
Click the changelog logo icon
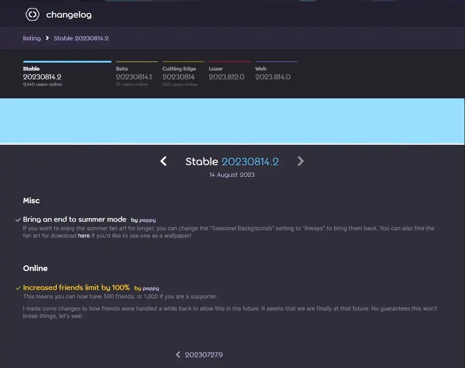[x=33, y=14]
